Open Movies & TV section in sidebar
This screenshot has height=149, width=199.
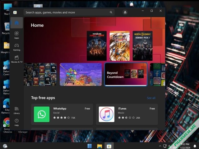pos(16,59)
